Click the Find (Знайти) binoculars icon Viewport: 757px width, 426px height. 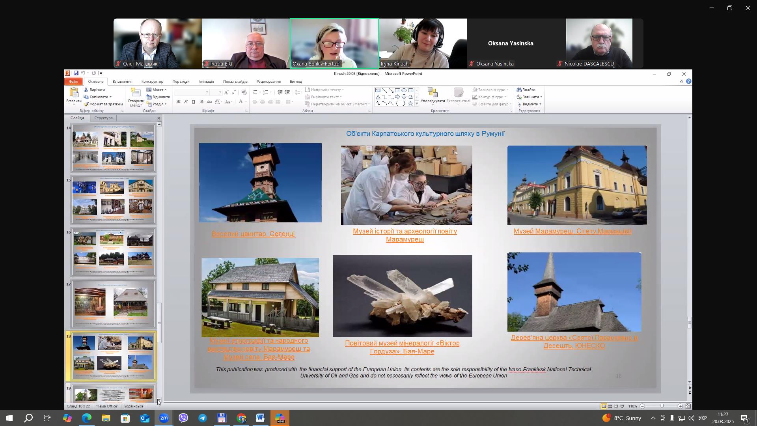point(520,90)
